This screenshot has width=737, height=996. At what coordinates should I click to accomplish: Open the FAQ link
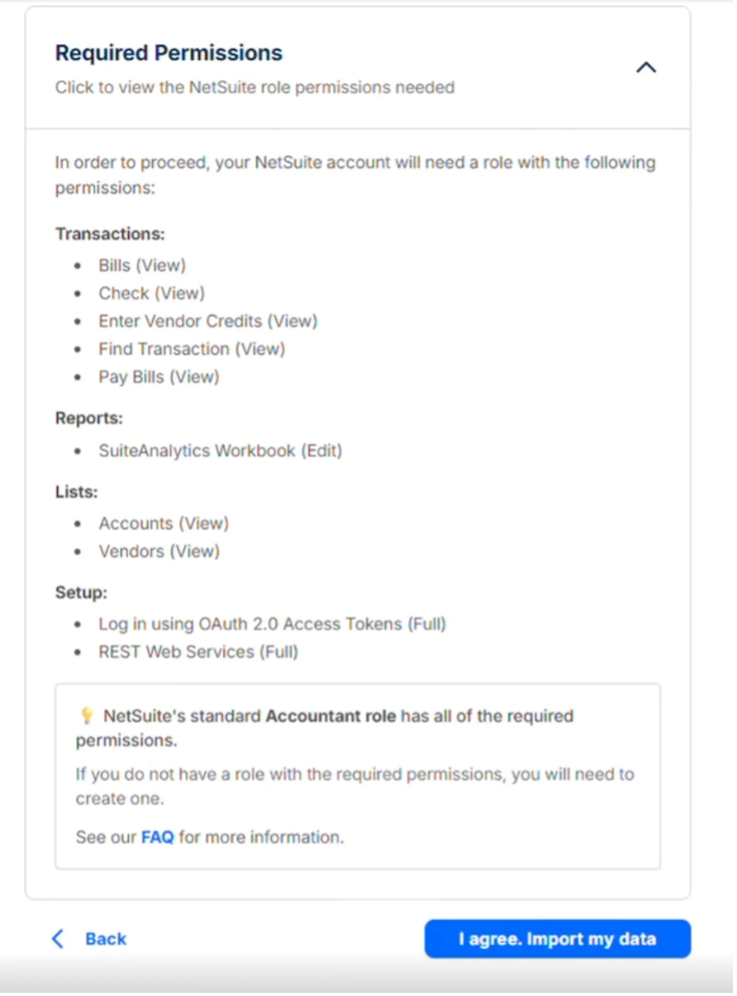(157, 837)
